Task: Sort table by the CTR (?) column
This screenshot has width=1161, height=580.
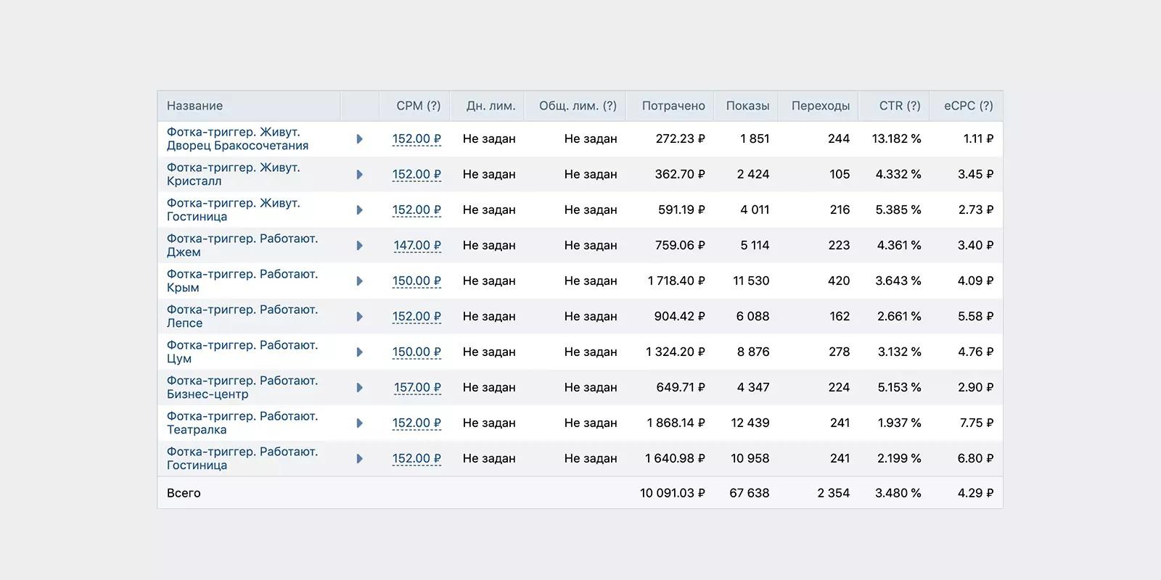Action: pos(900,106)
